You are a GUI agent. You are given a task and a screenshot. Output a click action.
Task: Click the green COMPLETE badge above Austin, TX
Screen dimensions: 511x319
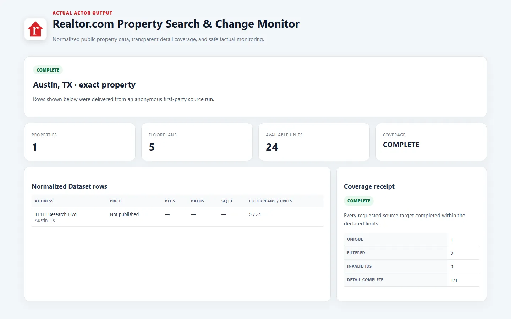(x=48, y=70)
